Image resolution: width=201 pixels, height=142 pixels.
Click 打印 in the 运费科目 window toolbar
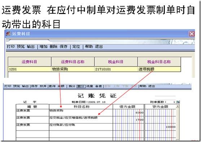[x=10, y=46]
